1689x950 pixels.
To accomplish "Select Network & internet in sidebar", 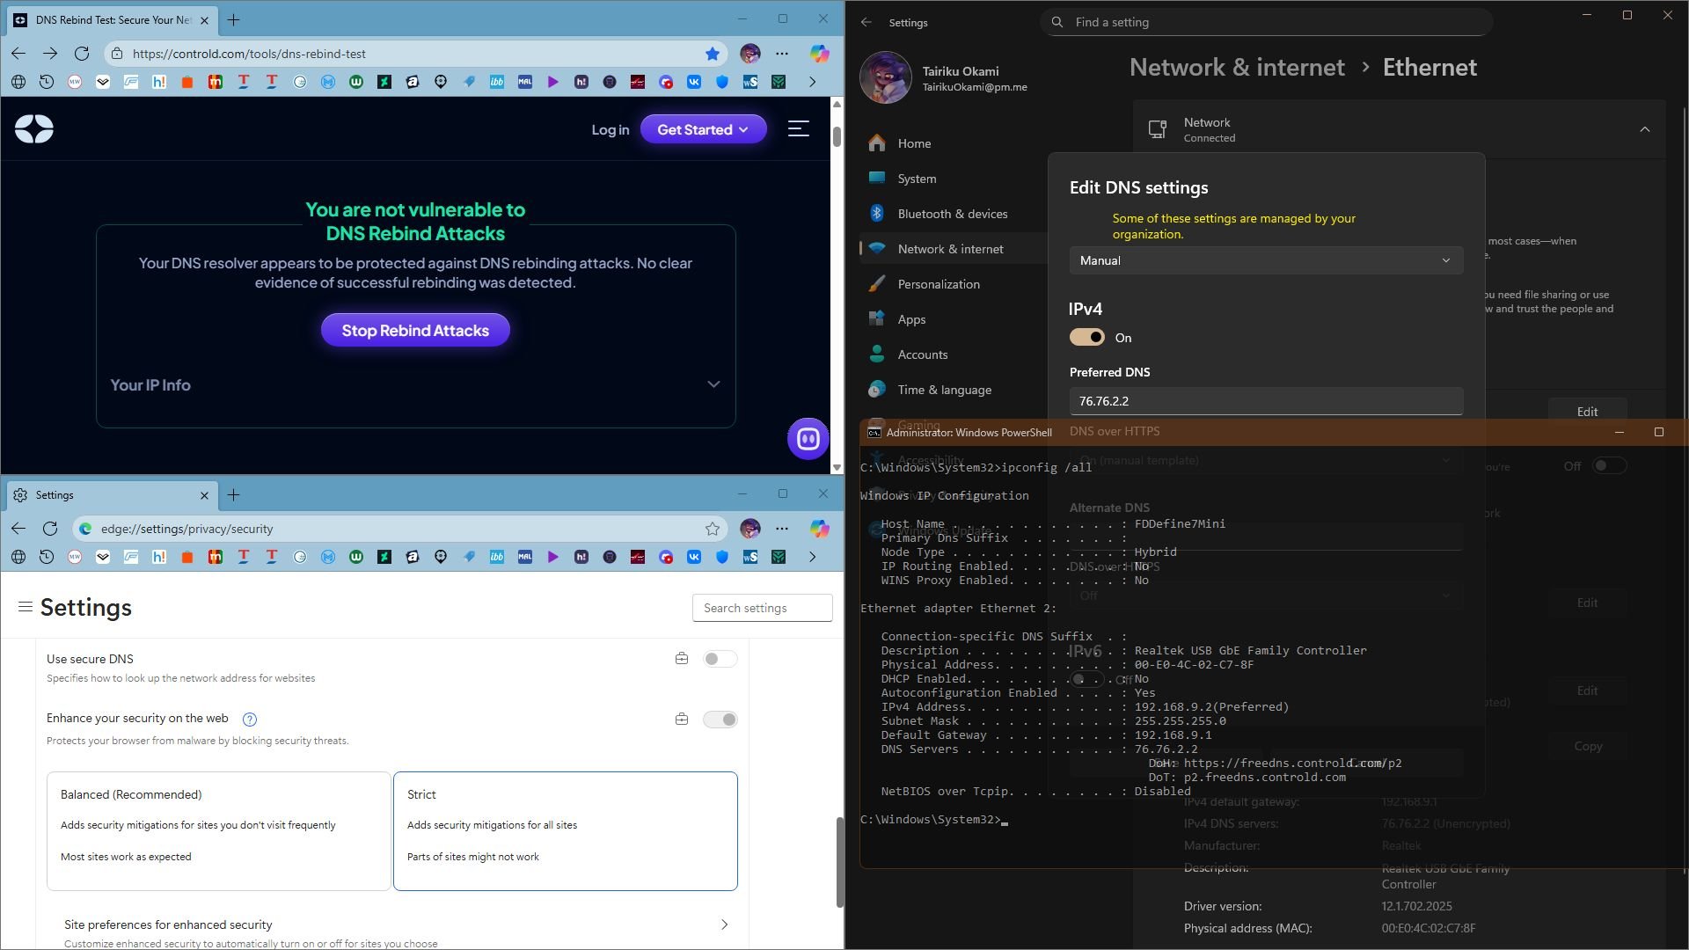I will 950,249.
